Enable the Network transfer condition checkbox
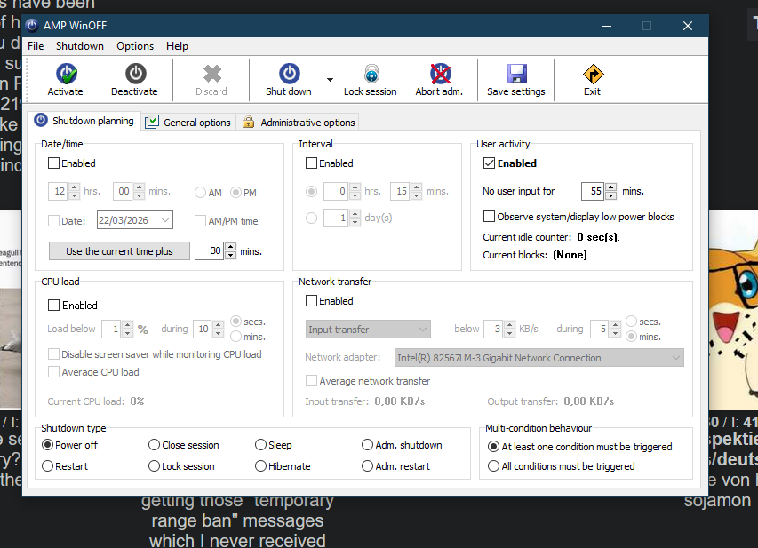The height and width of the screenshot is (548, 758). click(311, 301)
